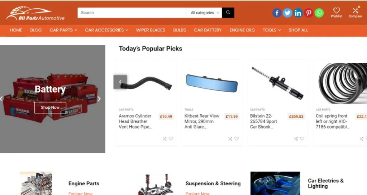Image resolution: width=367 pixels, height=195 pixels.
Task: Add Bilstein Sport Shock to wishlist
Action: click(302, 138)
